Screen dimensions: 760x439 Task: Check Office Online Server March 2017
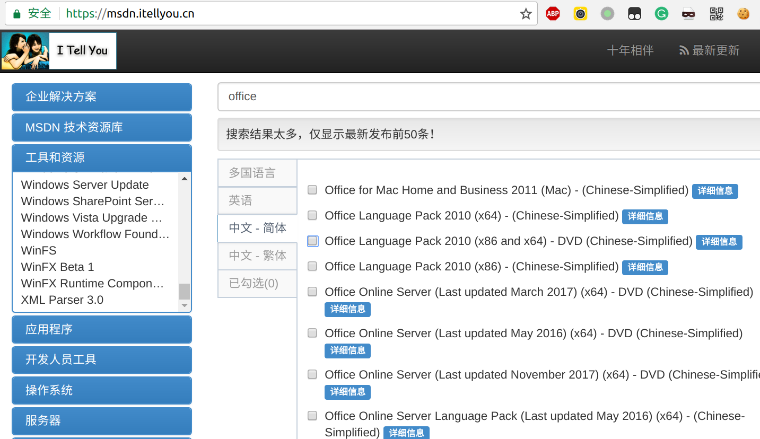312,292
